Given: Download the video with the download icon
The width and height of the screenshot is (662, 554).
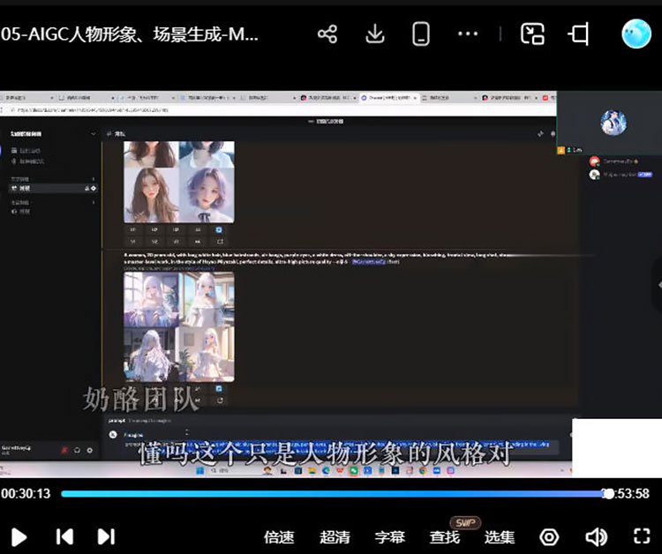Looking at the screenshot, I should [375, 34].
